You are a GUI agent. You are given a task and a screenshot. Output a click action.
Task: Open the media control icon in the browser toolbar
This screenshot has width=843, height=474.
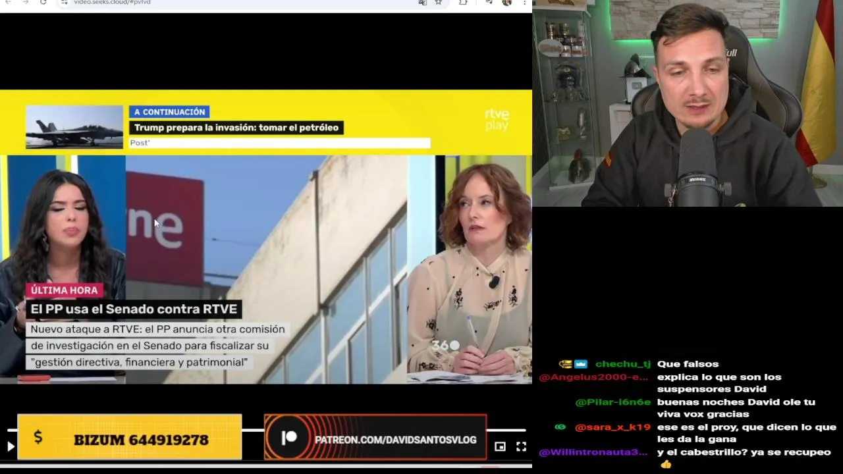click(488, 3)
